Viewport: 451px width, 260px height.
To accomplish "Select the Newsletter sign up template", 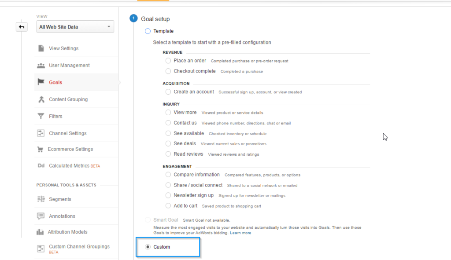I will tap(168, 195).
